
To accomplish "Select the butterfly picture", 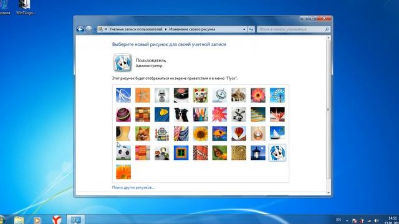I will 219,152.
